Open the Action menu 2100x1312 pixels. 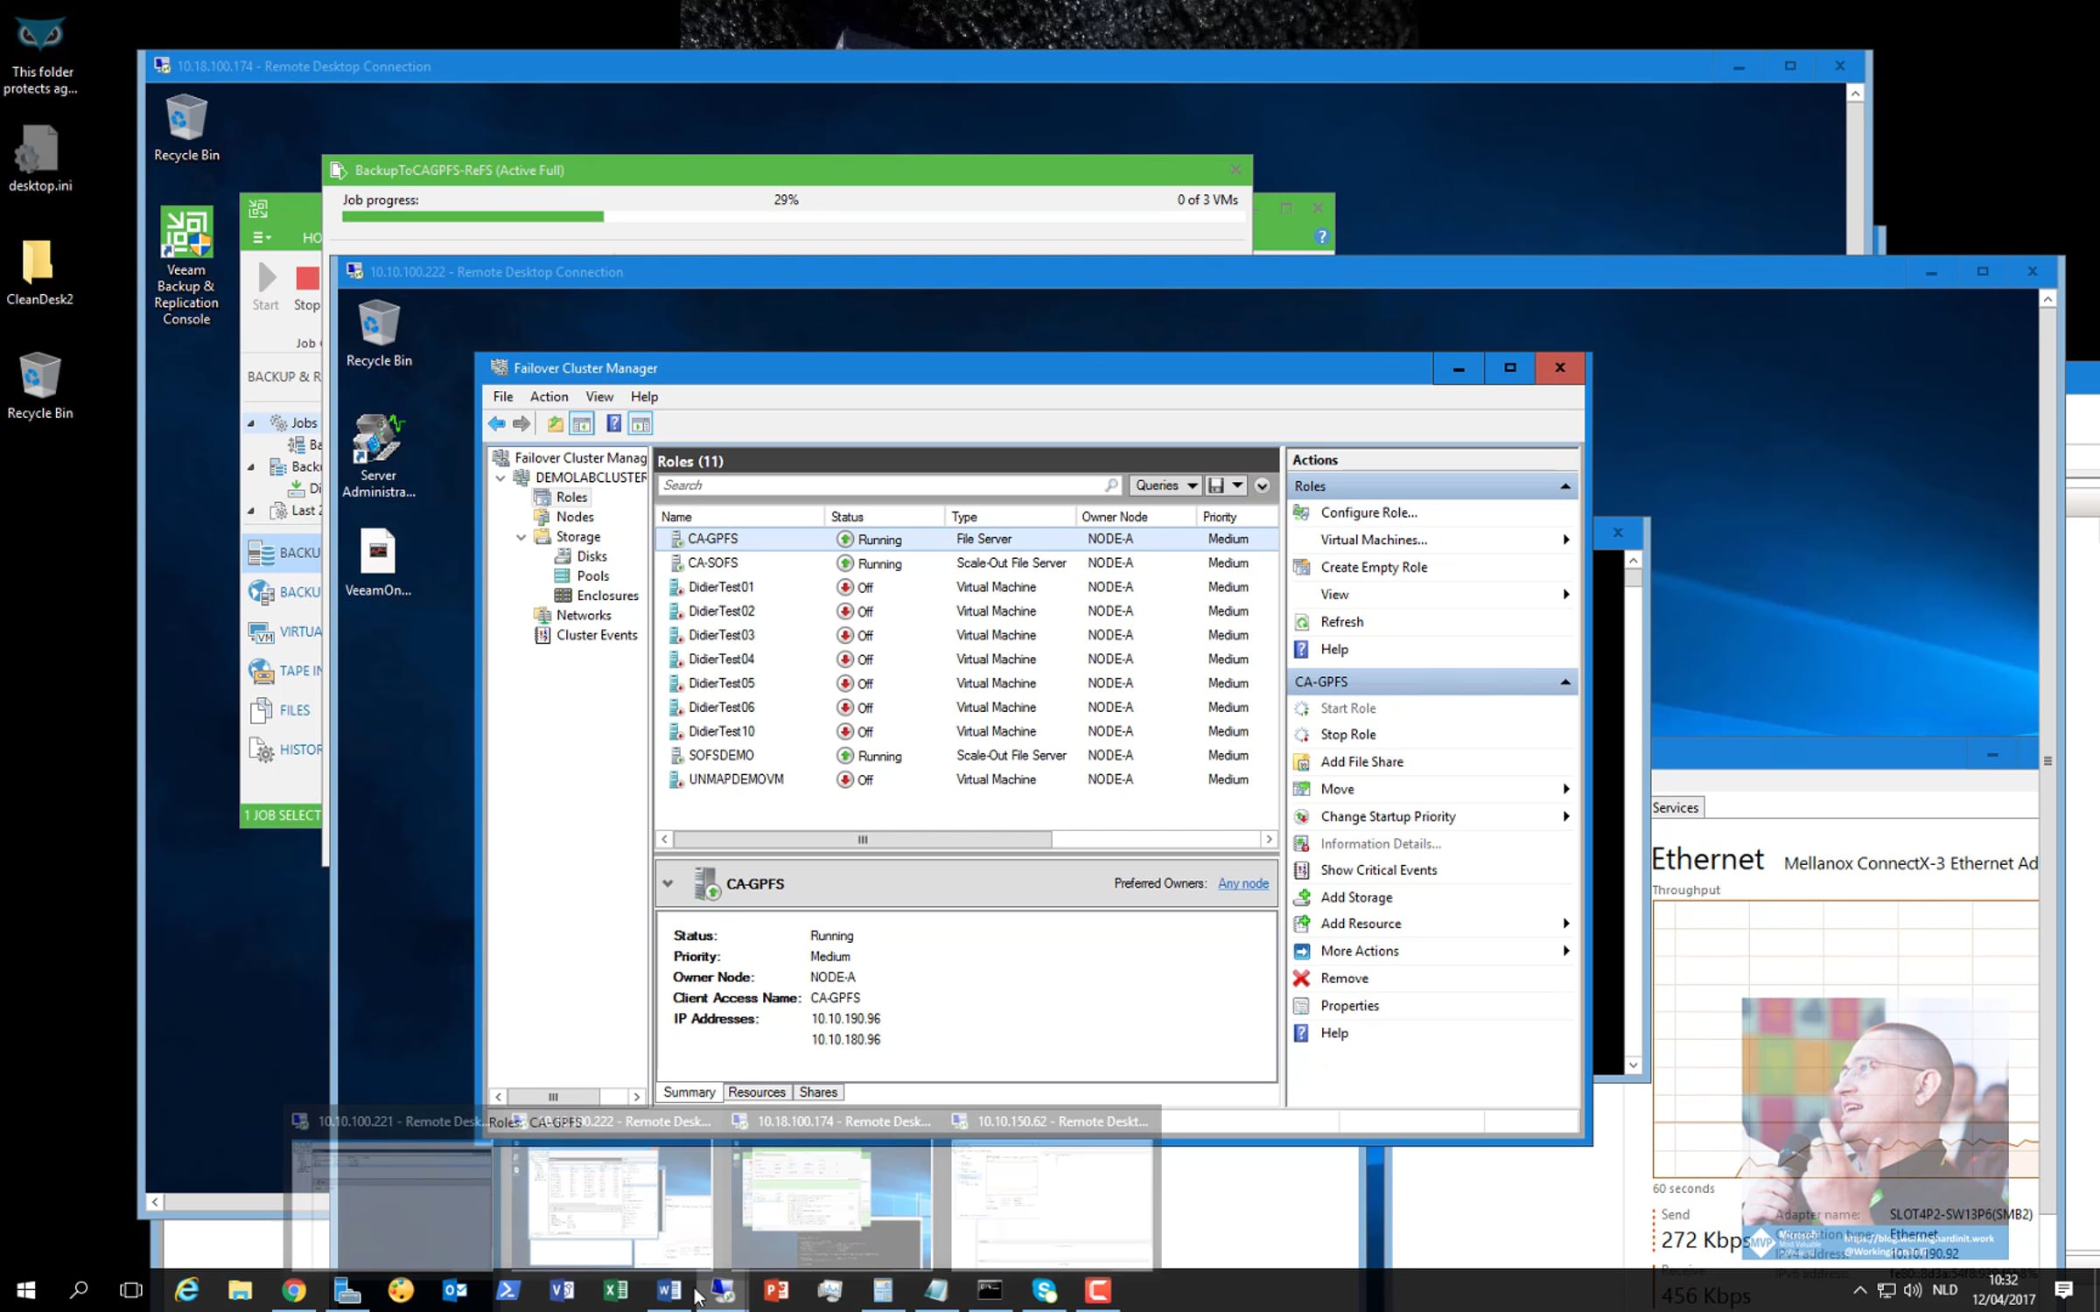(549, 396)
